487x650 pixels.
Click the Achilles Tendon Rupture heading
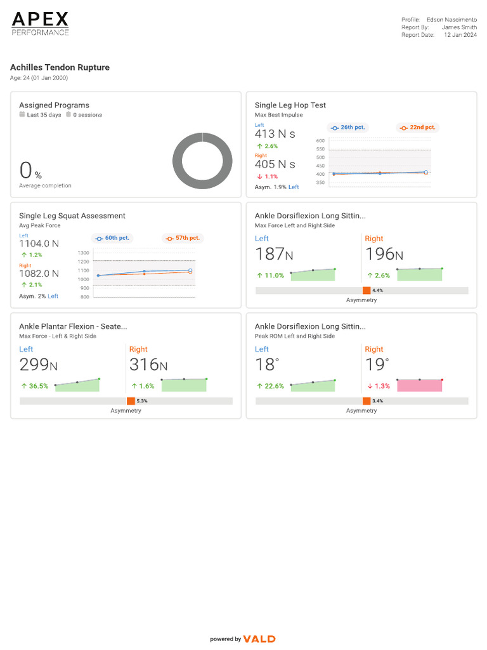point(60,67)
